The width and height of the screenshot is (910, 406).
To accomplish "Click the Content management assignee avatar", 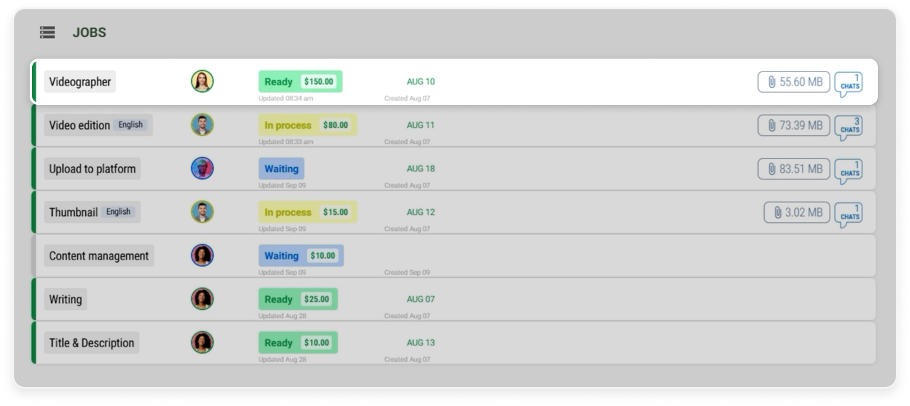I will (202, 255).
